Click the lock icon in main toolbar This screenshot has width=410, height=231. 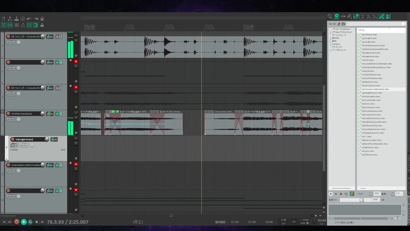coord(42,25)
